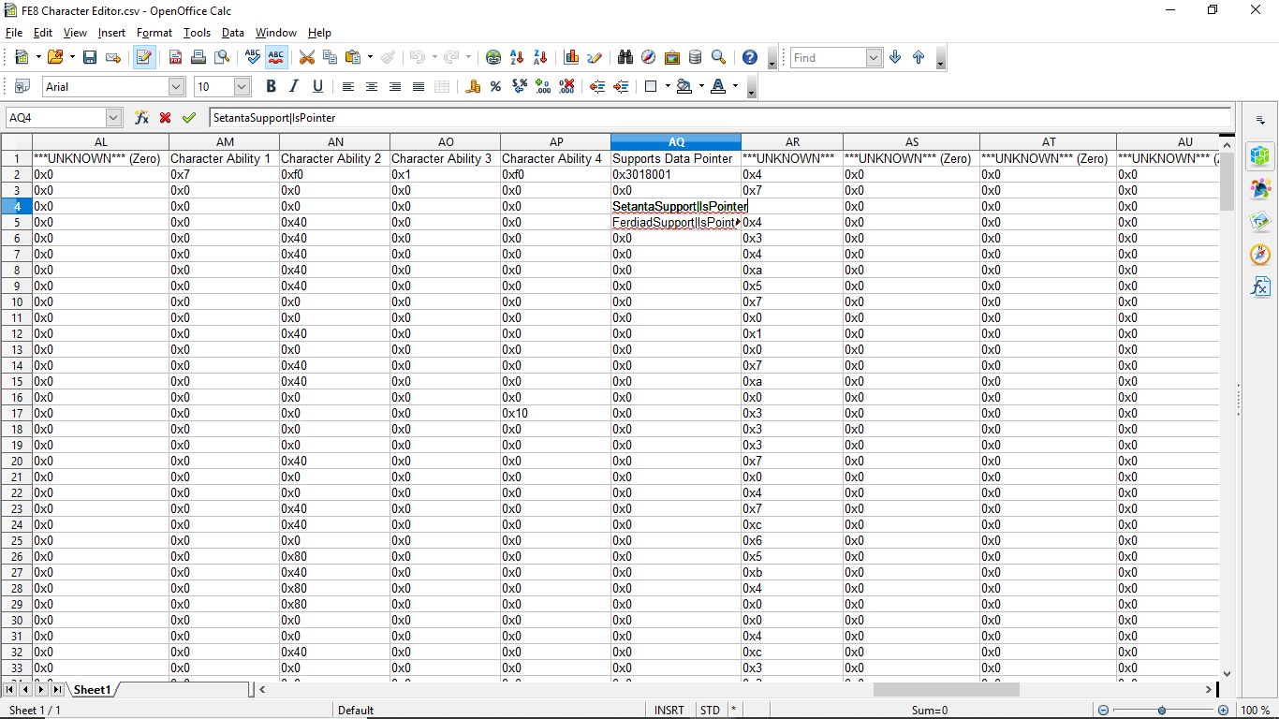Click the 100% zoom level
Screen dimensions: 1279x719
(x=1255, y=711)
